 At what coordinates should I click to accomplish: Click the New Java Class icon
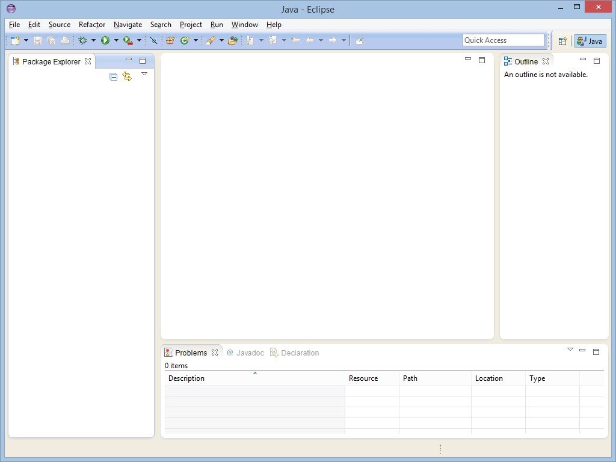pyautogui.click(x=185, y=40)
